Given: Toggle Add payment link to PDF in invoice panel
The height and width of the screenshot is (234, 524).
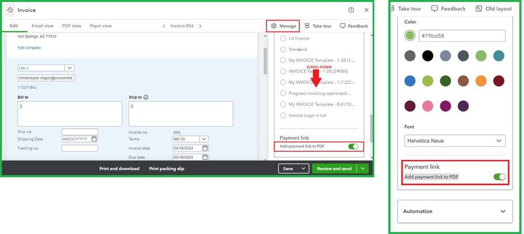Looking at the screenshot, I should pyautogui.click(x=353, y=146).
